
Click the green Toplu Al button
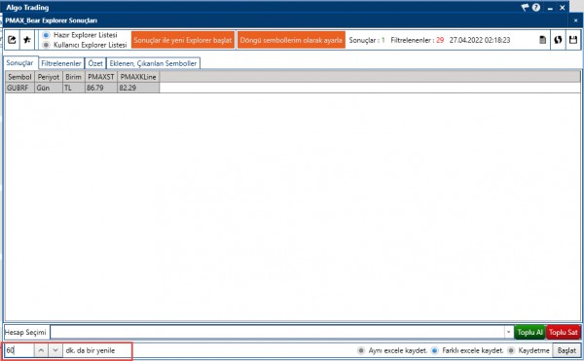click(529, 333)
